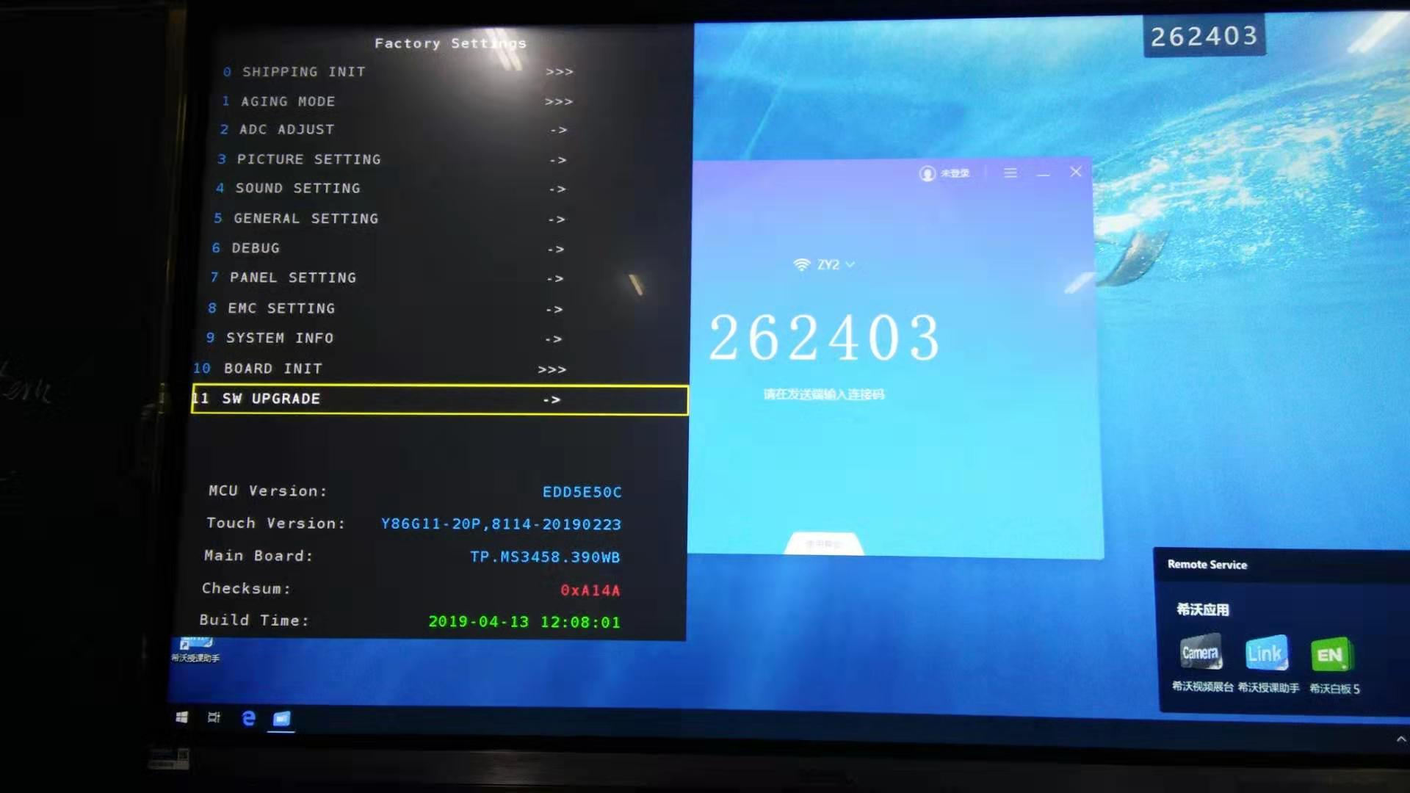Click the Remote Service Link icon
1410x793 pixels.
point(1266,653)
